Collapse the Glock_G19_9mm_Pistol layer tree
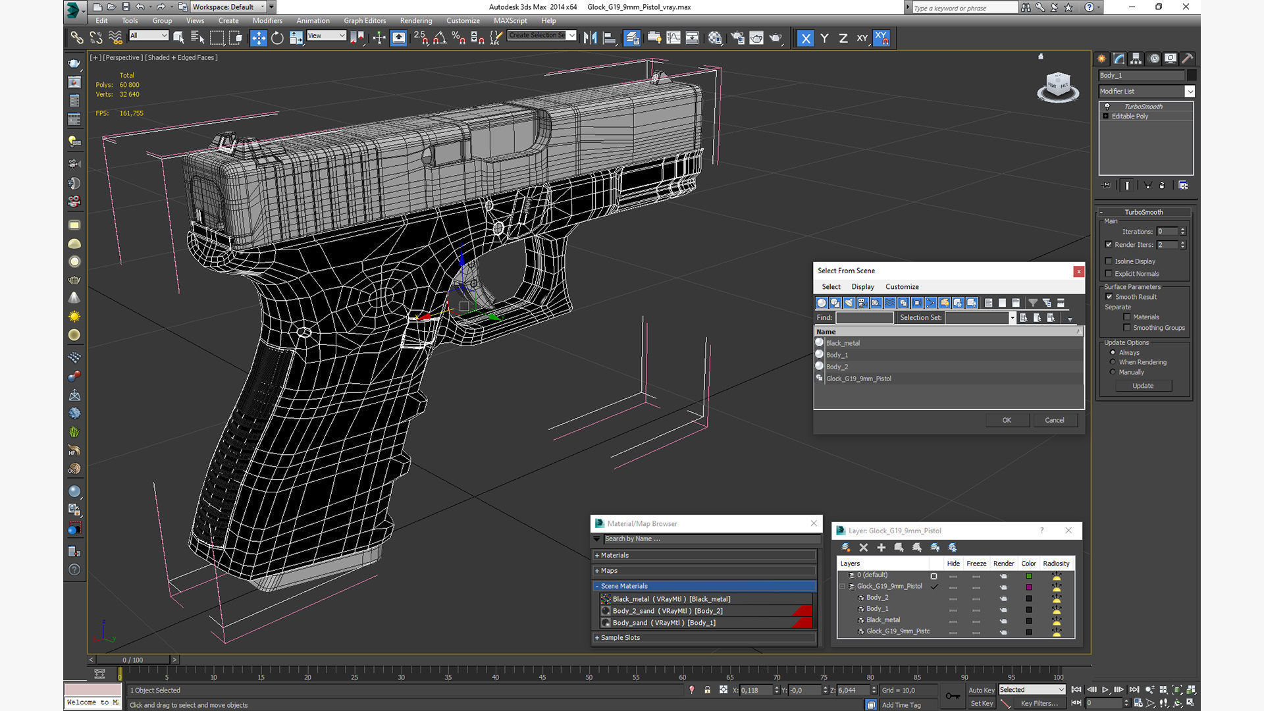The height and width of the screenshot is (711, 1264). pos(842,587)
